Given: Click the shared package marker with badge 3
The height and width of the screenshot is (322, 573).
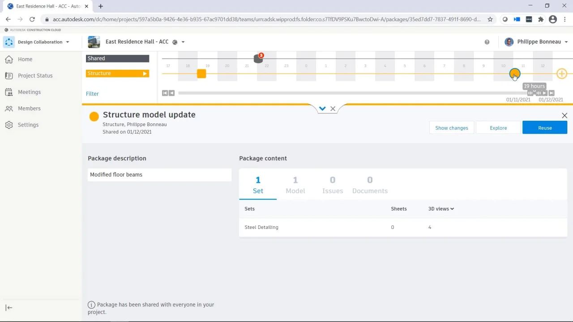Looking at the screenshot, I should tap(258, 58).
